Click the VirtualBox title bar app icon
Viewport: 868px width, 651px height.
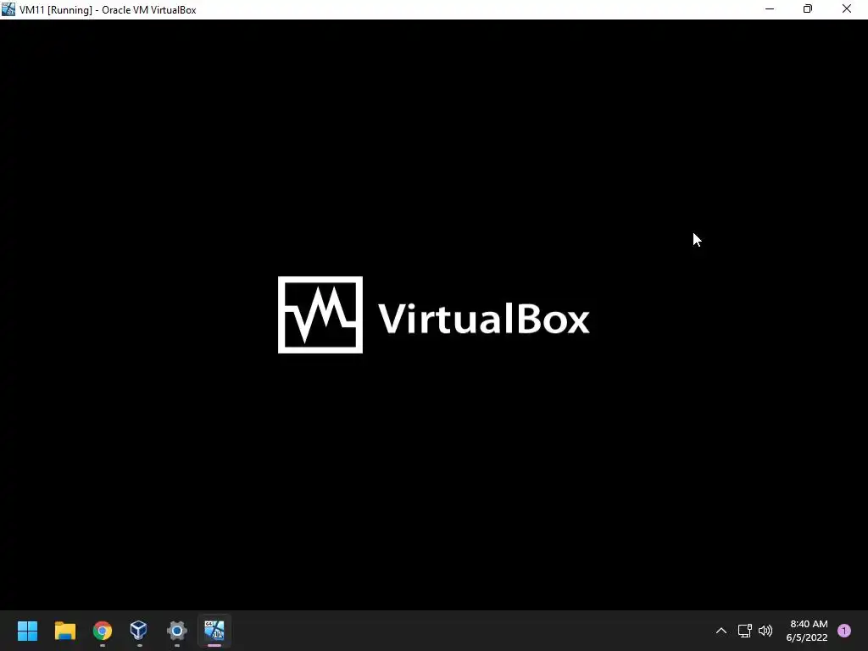click(8, 9)
